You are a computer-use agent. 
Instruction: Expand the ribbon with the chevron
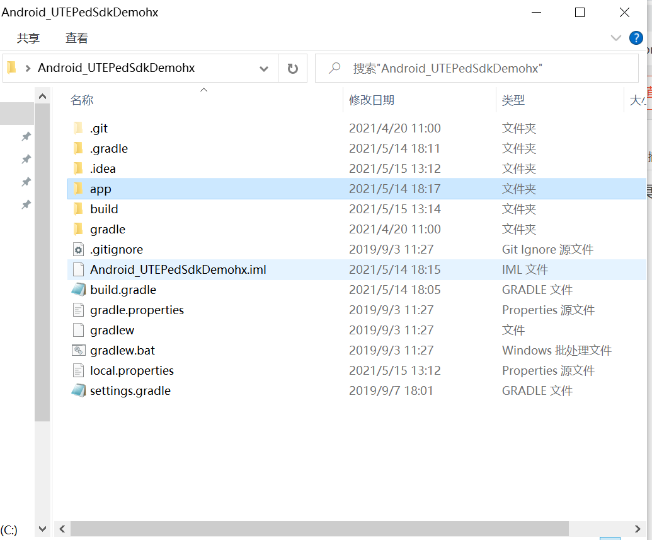(x=616, y=38)
